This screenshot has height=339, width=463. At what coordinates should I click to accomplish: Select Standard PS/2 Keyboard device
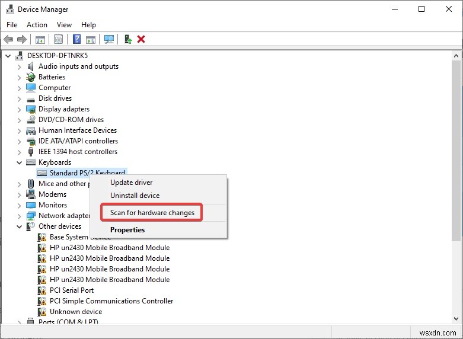87,172
